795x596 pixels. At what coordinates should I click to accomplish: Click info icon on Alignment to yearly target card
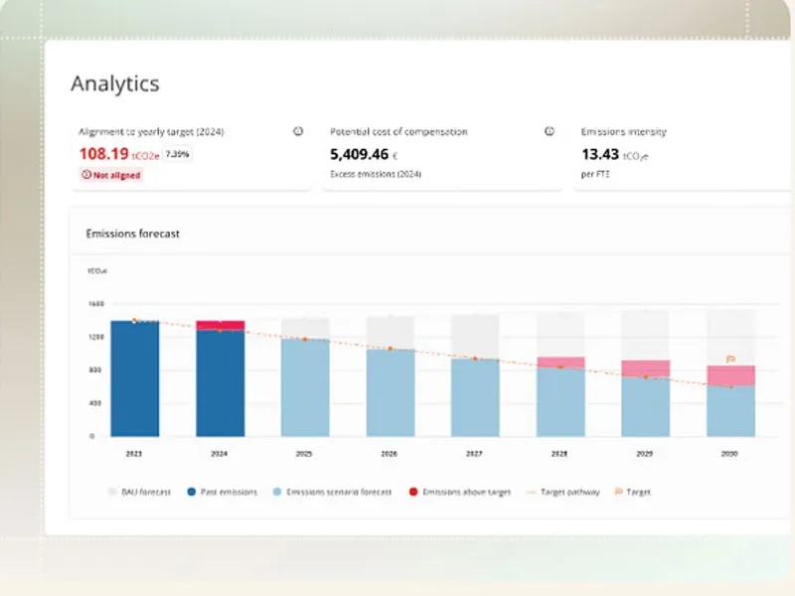297,131
